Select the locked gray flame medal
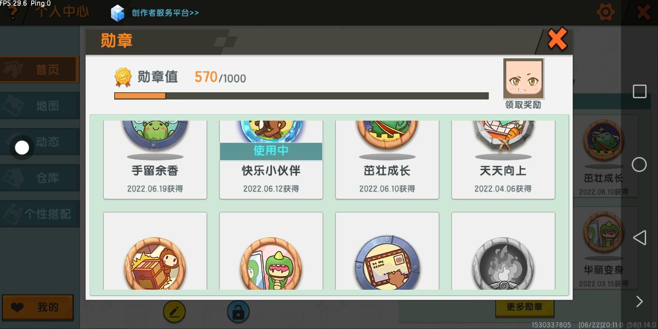 tap(503, 251)
